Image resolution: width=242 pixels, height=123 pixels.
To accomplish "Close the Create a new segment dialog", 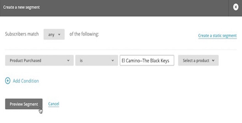I will (x=235, y=7).
